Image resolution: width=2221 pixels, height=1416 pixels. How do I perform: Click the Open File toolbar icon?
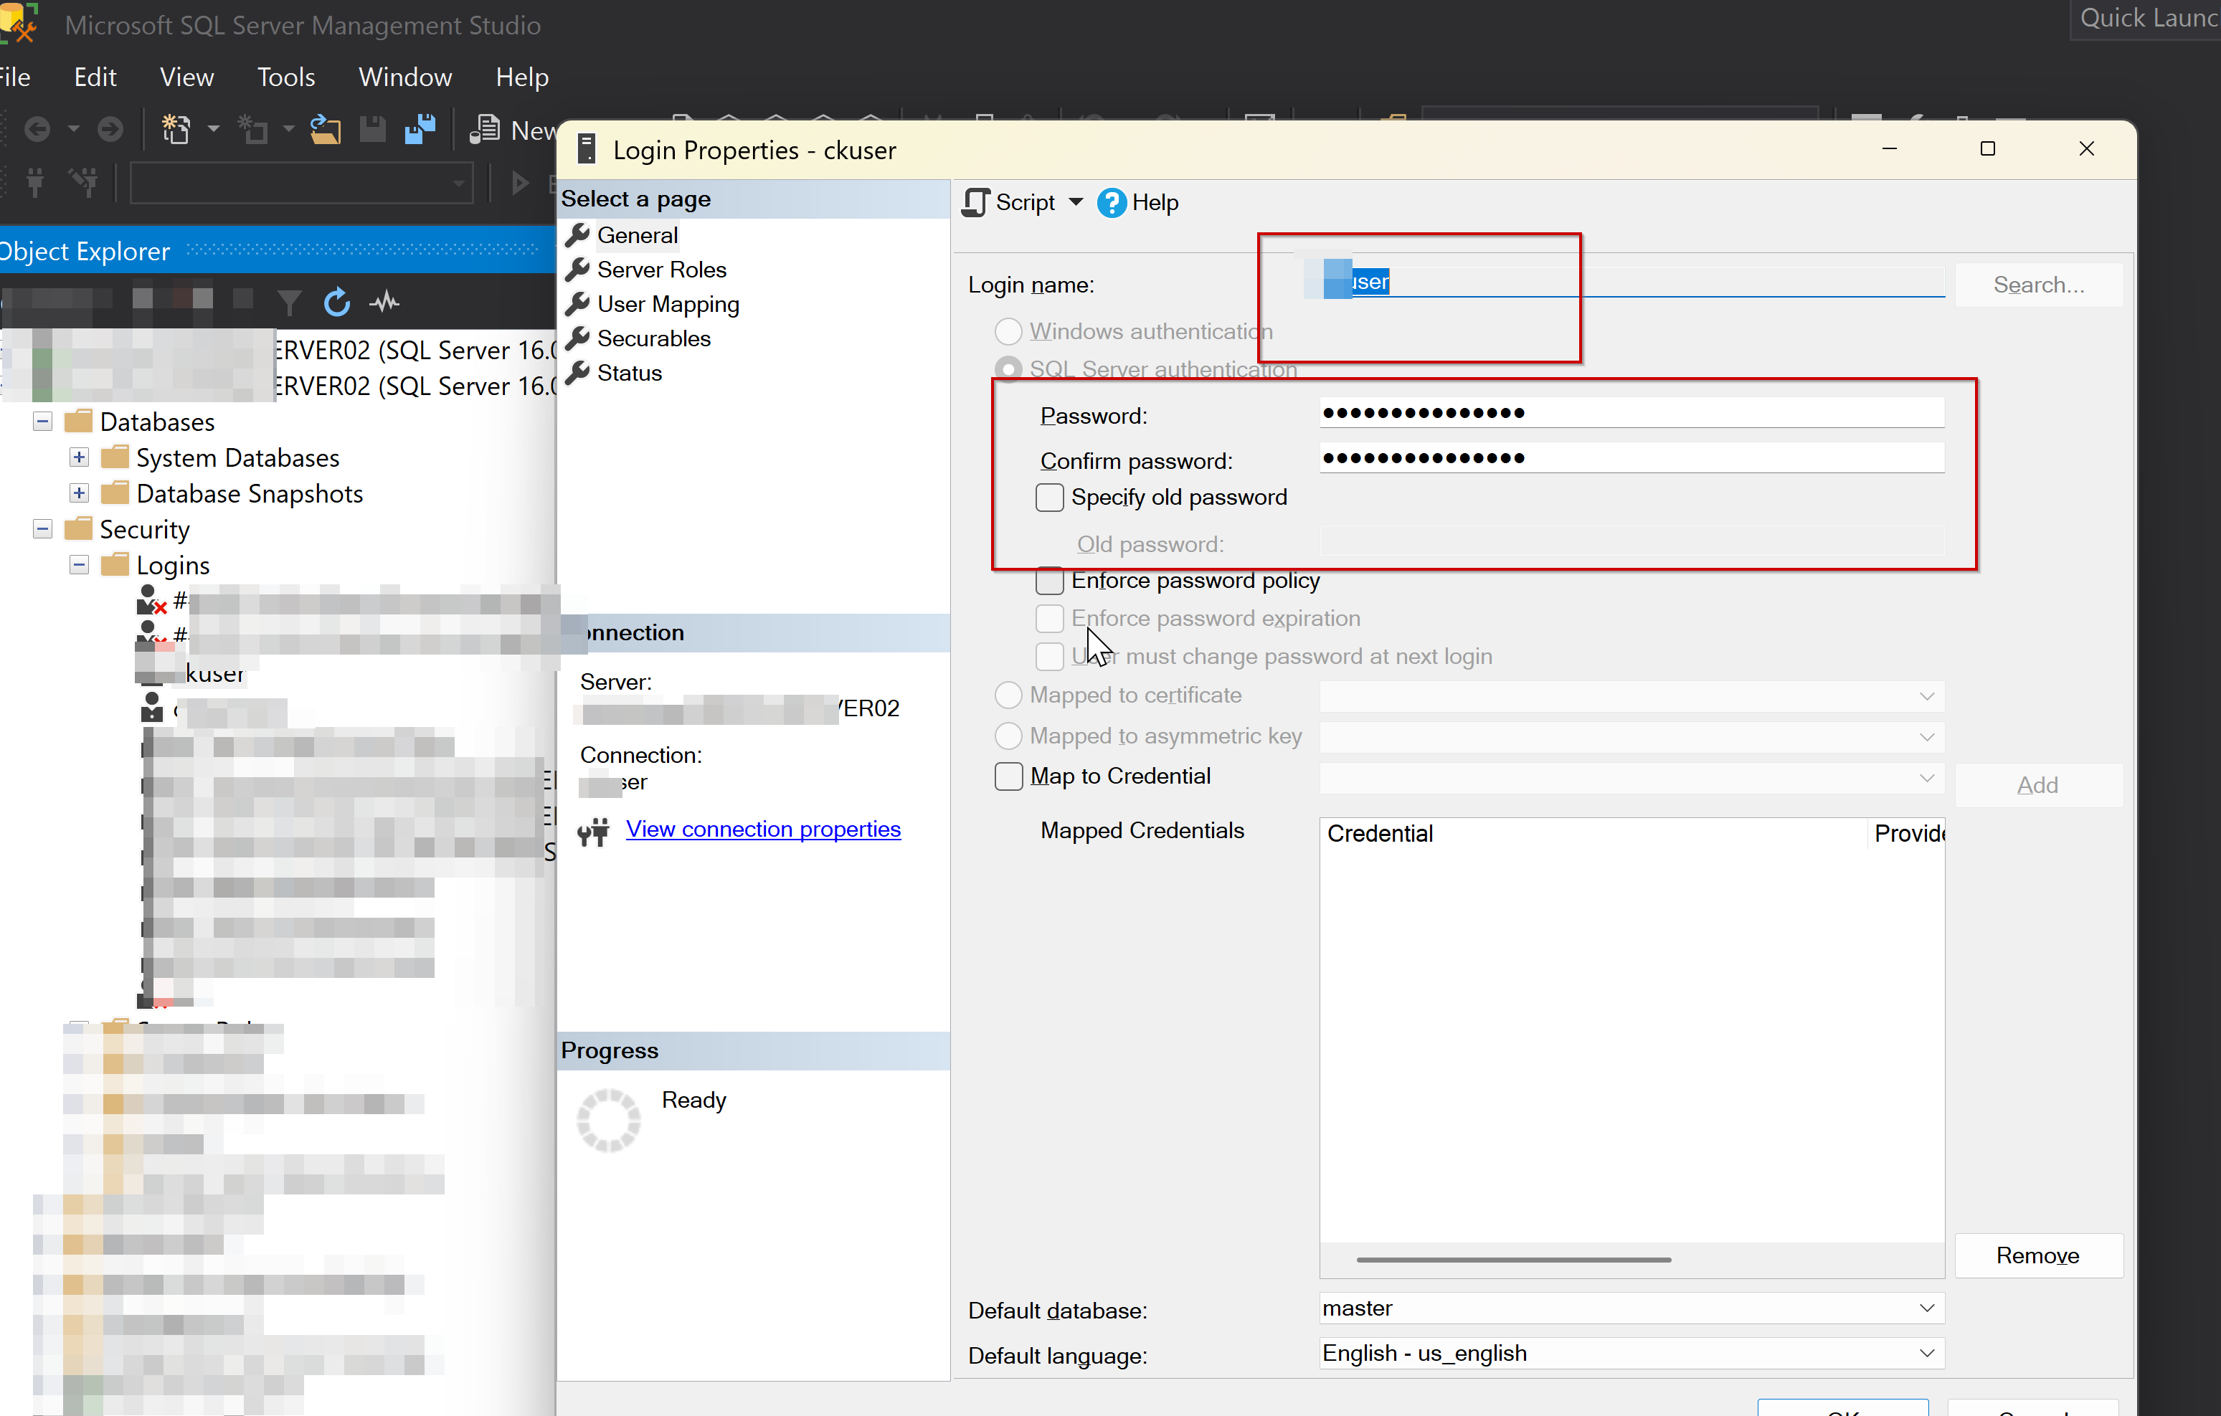pyautogui.click(x=325, y=129)
